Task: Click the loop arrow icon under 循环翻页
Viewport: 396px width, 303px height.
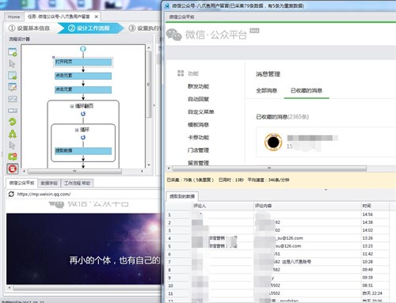Action: [83, 114]
